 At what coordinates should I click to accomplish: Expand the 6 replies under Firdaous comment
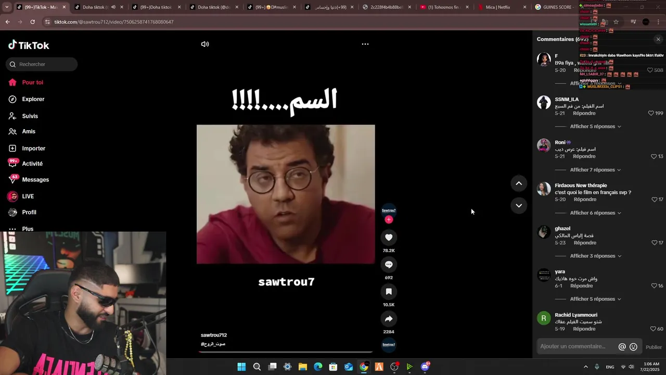pos(595,213)
